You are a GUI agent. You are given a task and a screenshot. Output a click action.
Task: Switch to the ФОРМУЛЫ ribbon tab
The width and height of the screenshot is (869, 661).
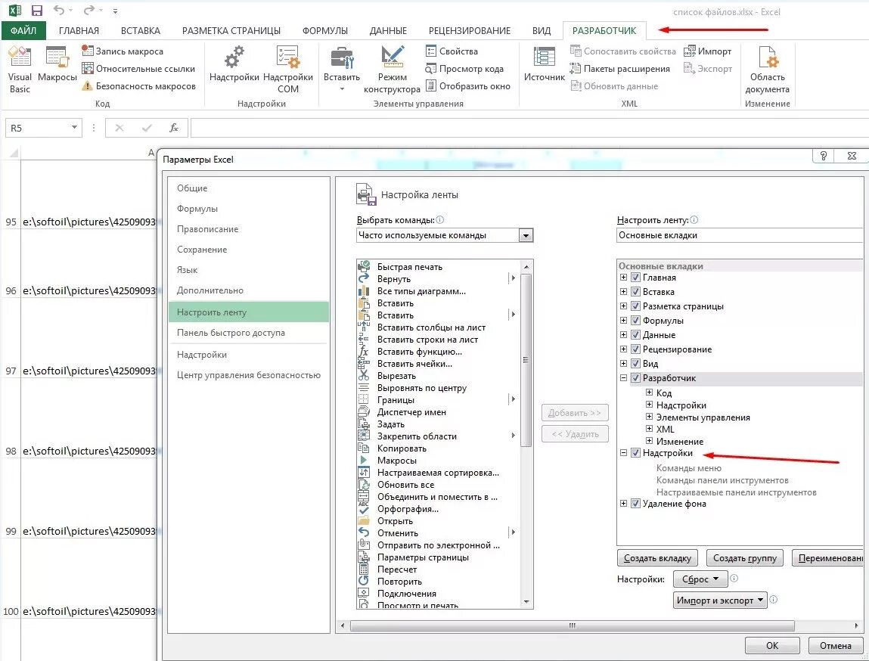pyautogui.click(x=325, y=30)
